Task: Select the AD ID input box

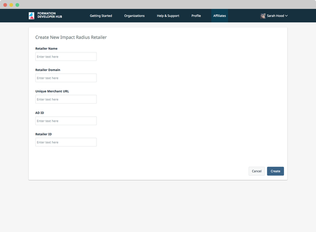Action: point(66,121)
